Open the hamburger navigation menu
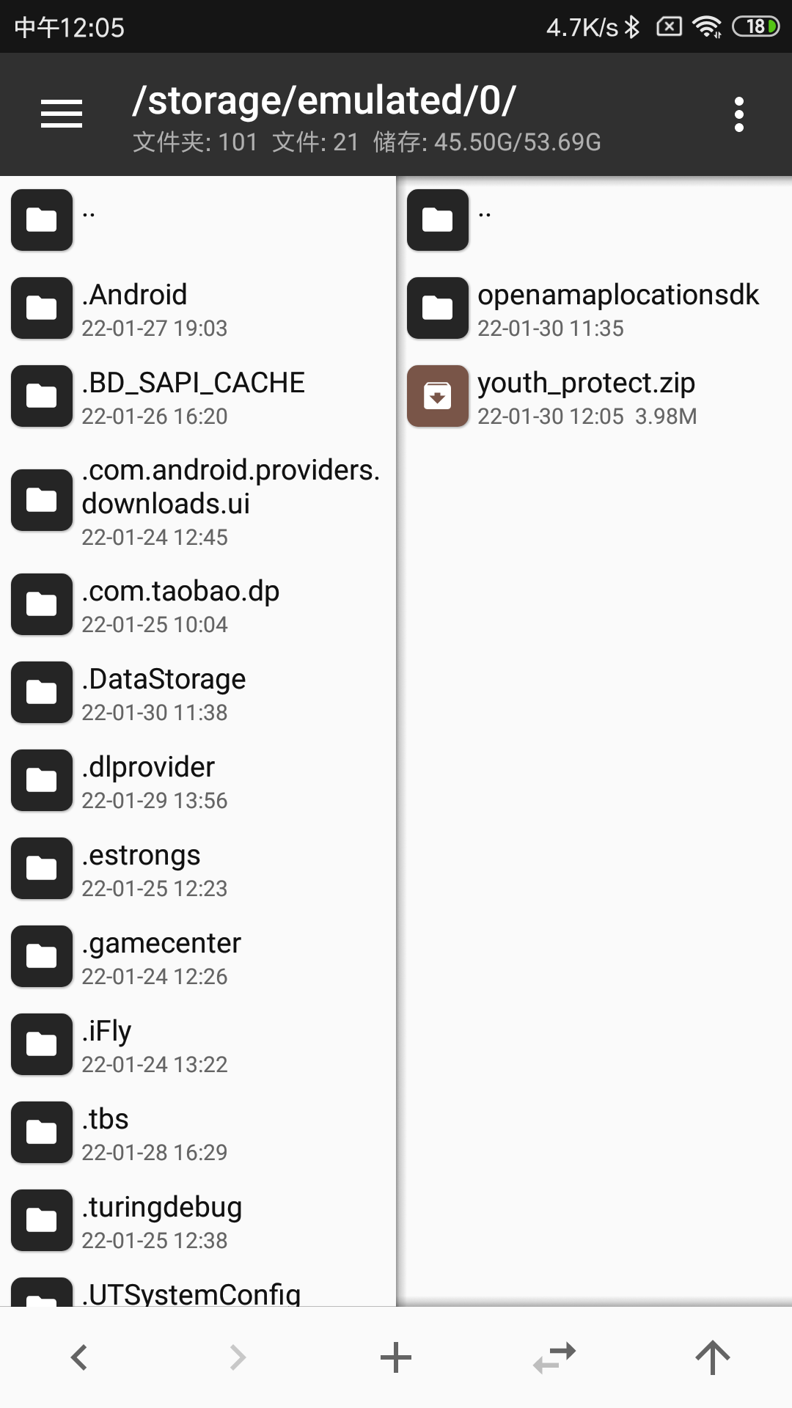 pyautogui.click(x=62, y=114)
